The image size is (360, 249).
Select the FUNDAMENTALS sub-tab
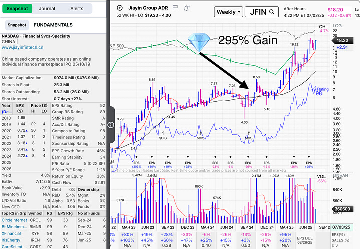[53, 25]
